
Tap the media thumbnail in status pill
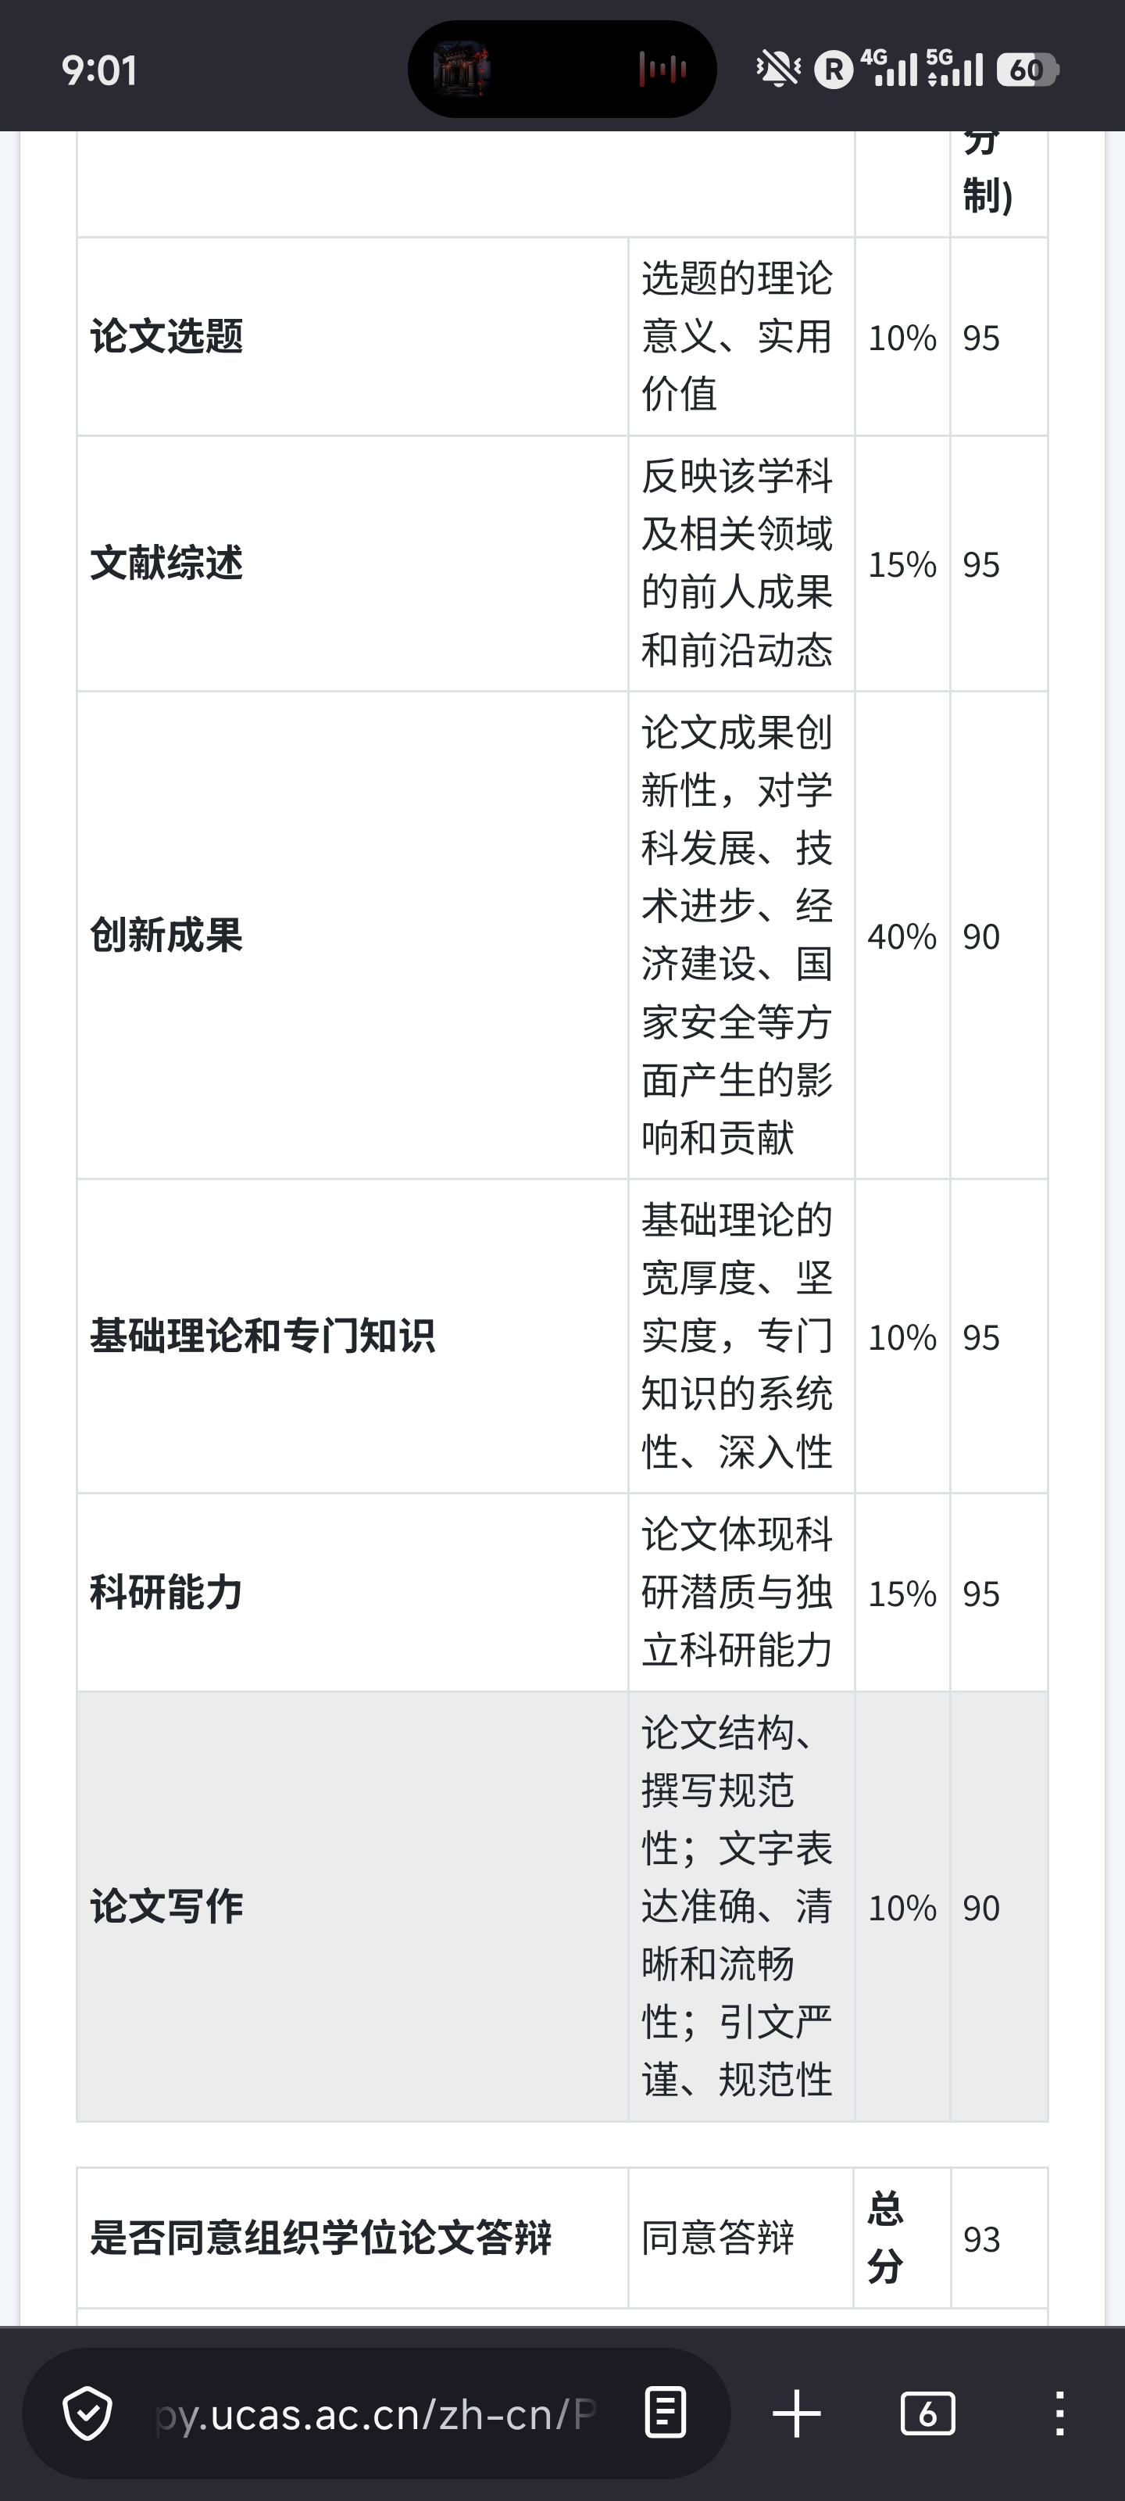461,69
